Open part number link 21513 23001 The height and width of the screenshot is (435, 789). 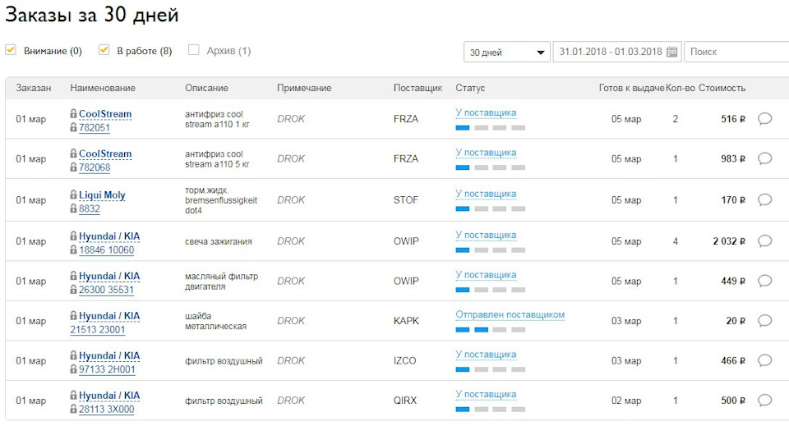click(x=98, y=329)
